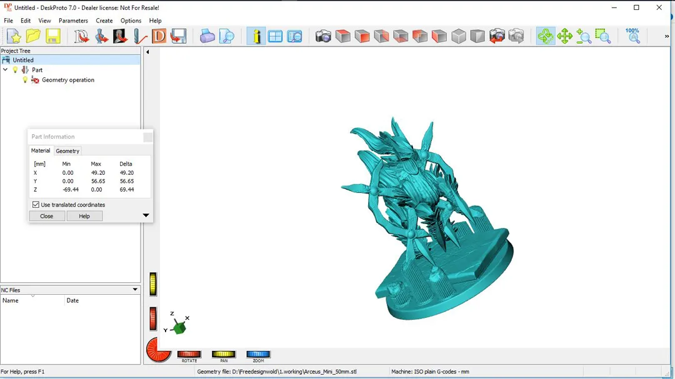Switch to front view using the second cube icon
This screenshot has width=675, height=379.
click(362, 36)
